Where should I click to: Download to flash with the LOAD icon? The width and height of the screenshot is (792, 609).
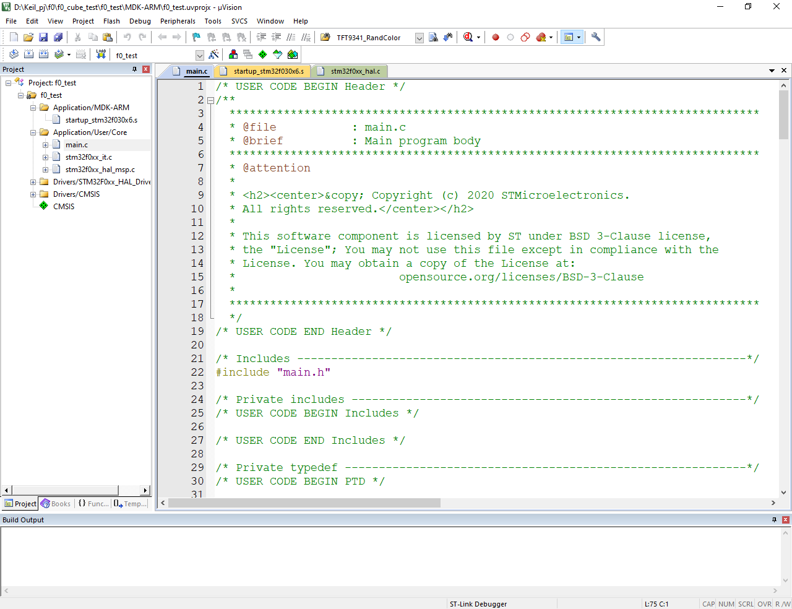[101, 54]
